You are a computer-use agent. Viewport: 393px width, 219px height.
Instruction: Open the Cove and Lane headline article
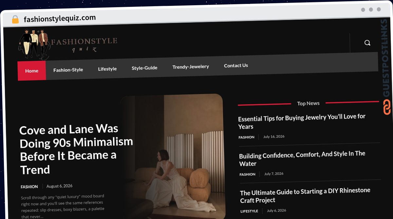tap(76, 149)
